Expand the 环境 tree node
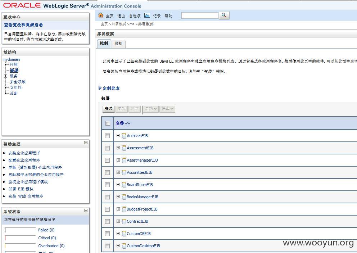Screen dimensions: 357x253 point(5,64)
